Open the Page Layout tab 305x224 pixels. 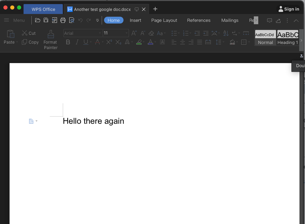click(x=164, y=20)
